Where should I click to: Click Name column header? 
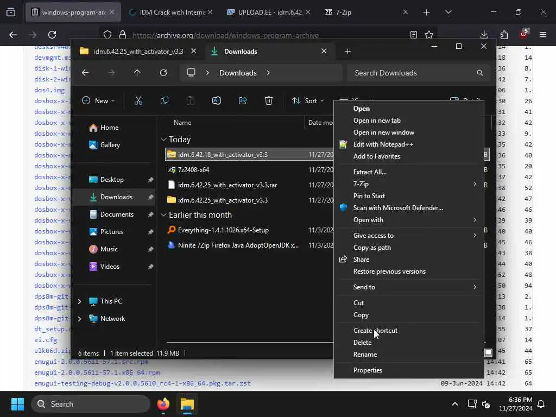pyautogui.click(x=182, y=123)
